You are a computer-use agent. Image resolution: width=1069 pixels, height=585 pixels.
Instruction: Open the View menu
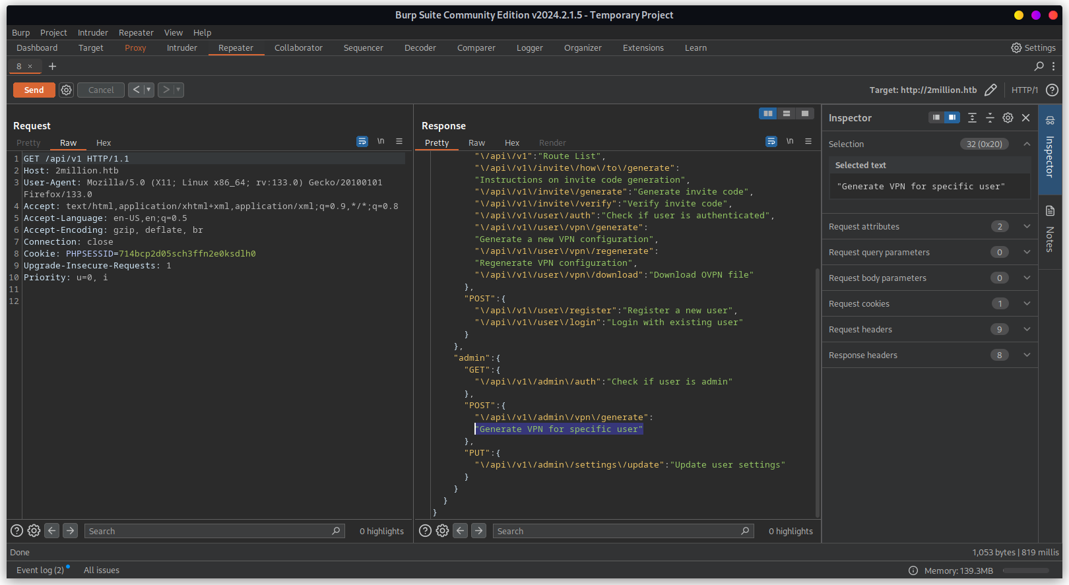click(x=174, y=32)
